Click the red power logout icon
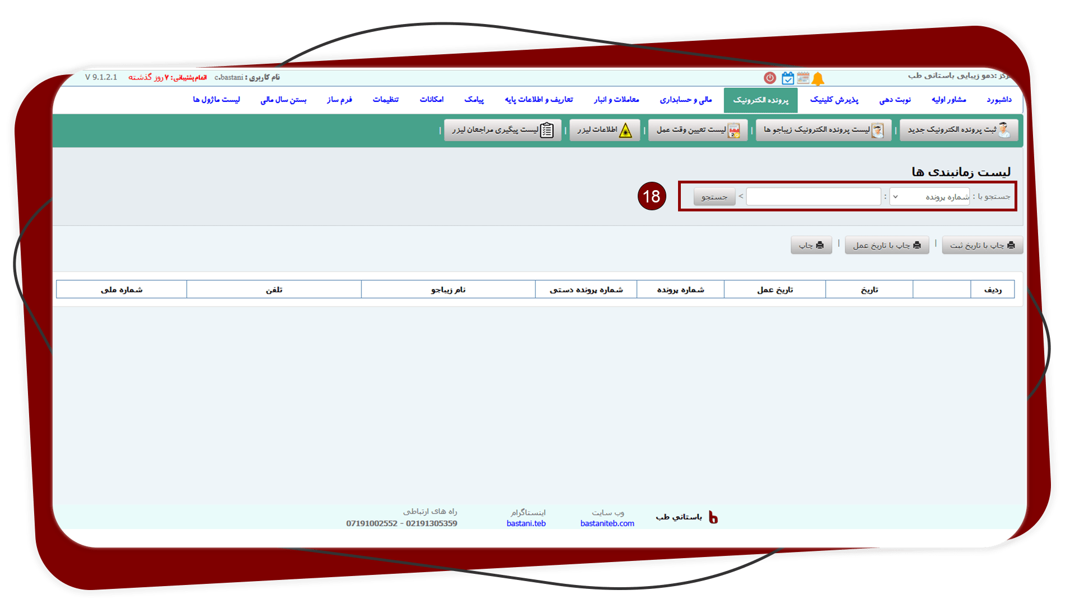The width and height of the screenshot is (1075, 604). 770,78
